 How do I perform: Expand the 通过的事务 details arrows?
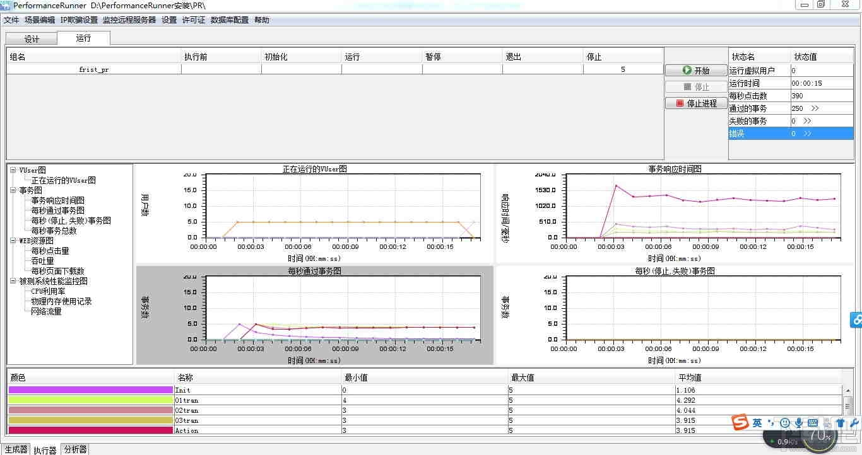pos(815,108)
